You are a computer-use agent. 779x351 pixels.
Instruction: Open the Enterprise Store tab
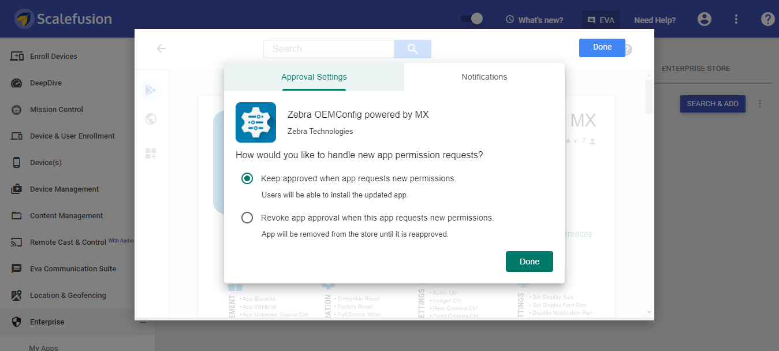click(696, 68)
